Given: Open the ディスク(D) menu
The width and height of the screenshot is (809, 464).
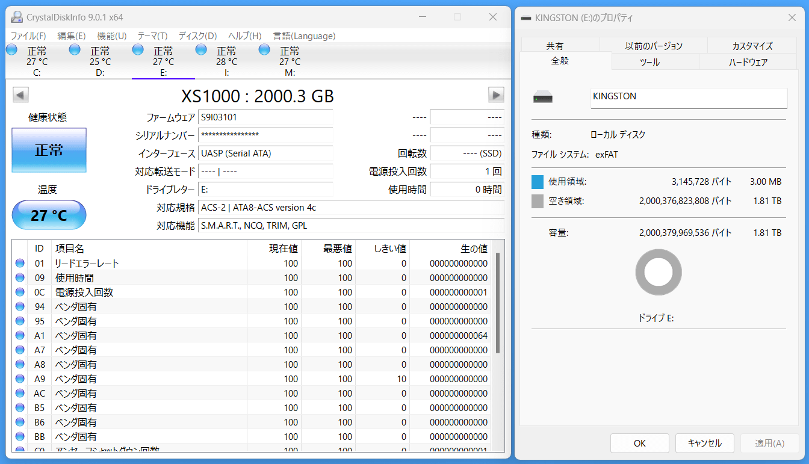Looking at the screenshot, I should (197, 36).
